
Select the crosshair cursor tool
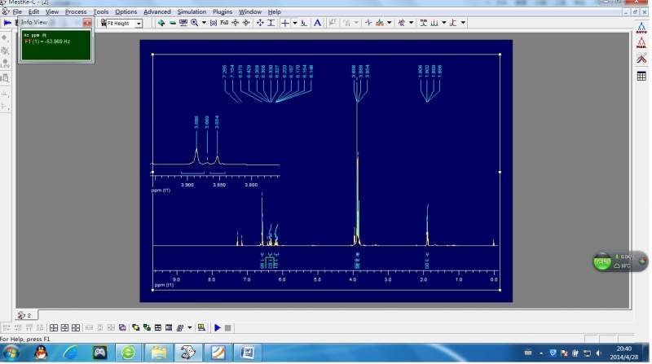(x=284, y=23)
